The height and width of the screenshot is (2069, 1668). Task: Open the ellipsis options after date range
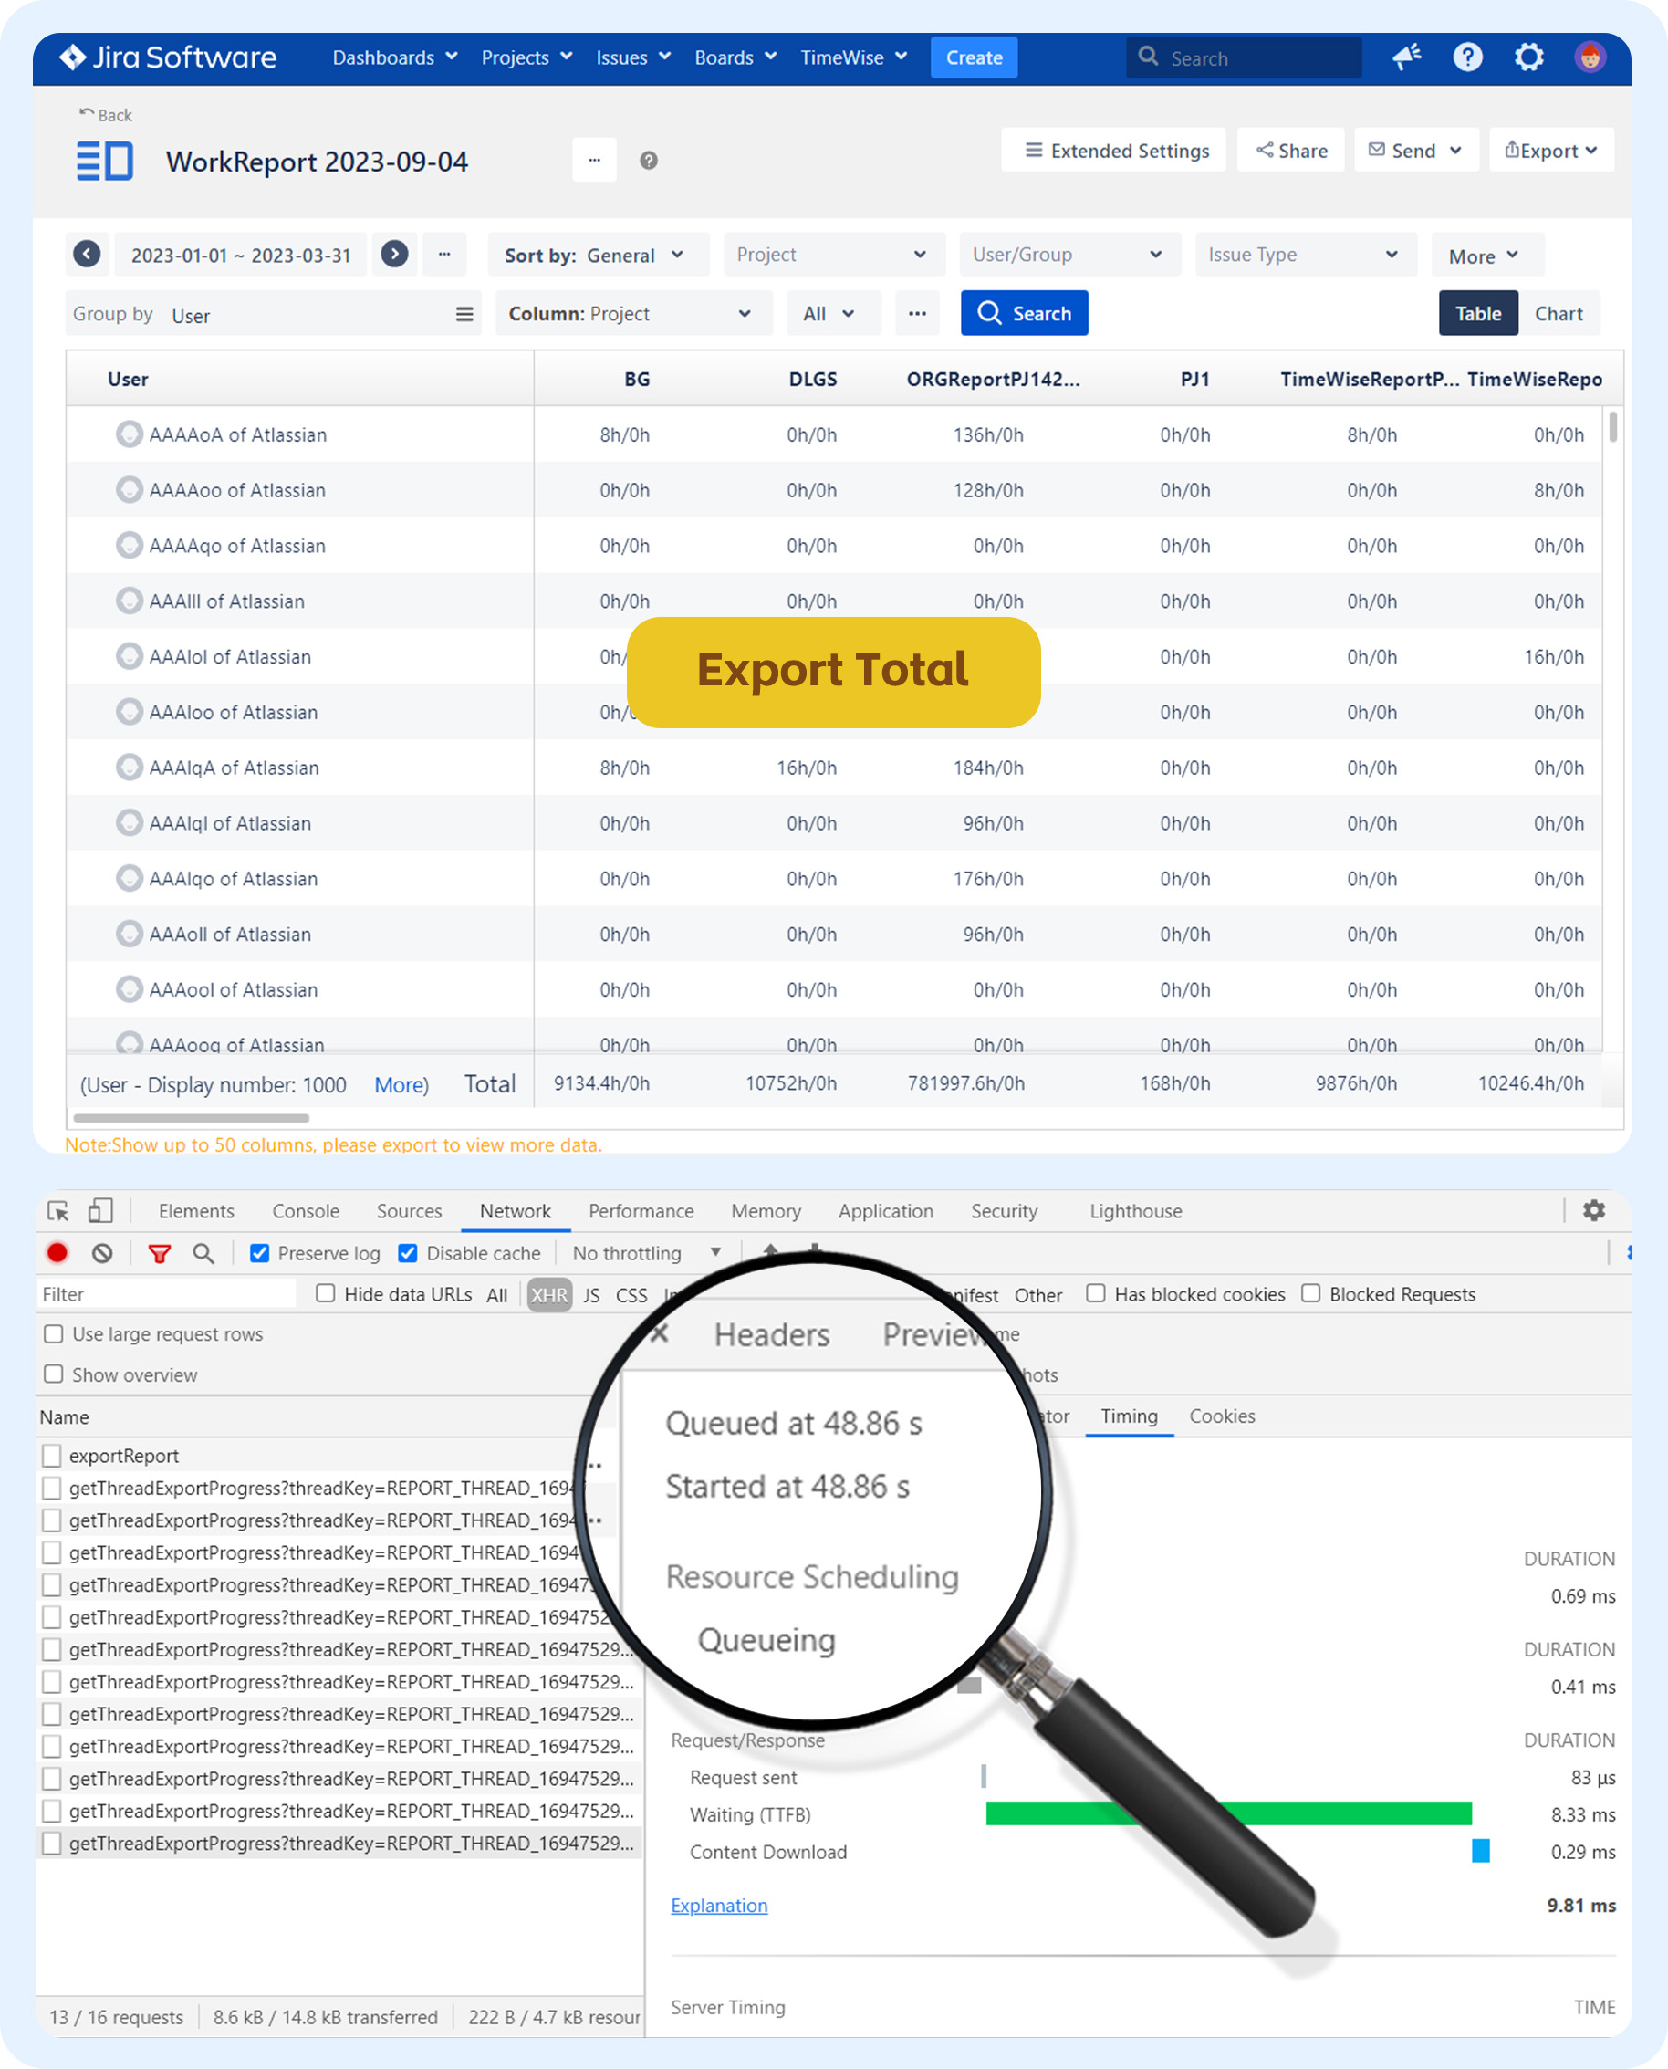click(443, 255)
